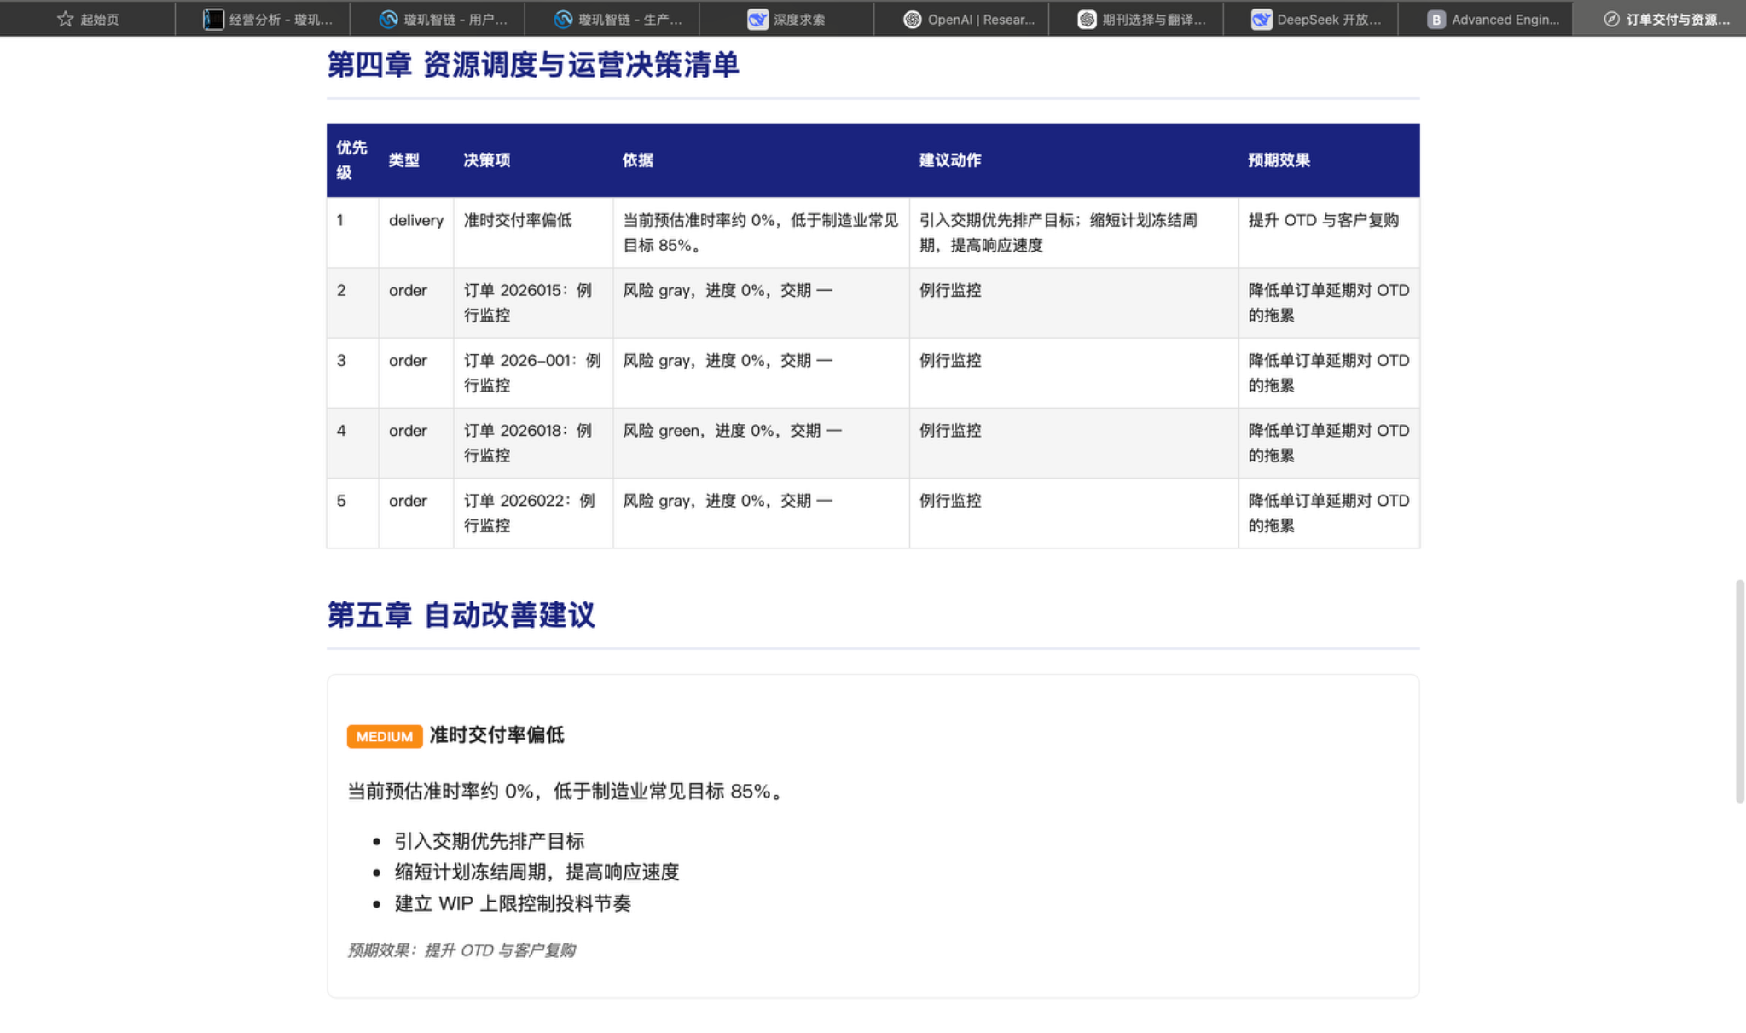The image size is (1746, 1033).
Task: Click the favicon of 经营分析 tab
Action: point(213,19)
